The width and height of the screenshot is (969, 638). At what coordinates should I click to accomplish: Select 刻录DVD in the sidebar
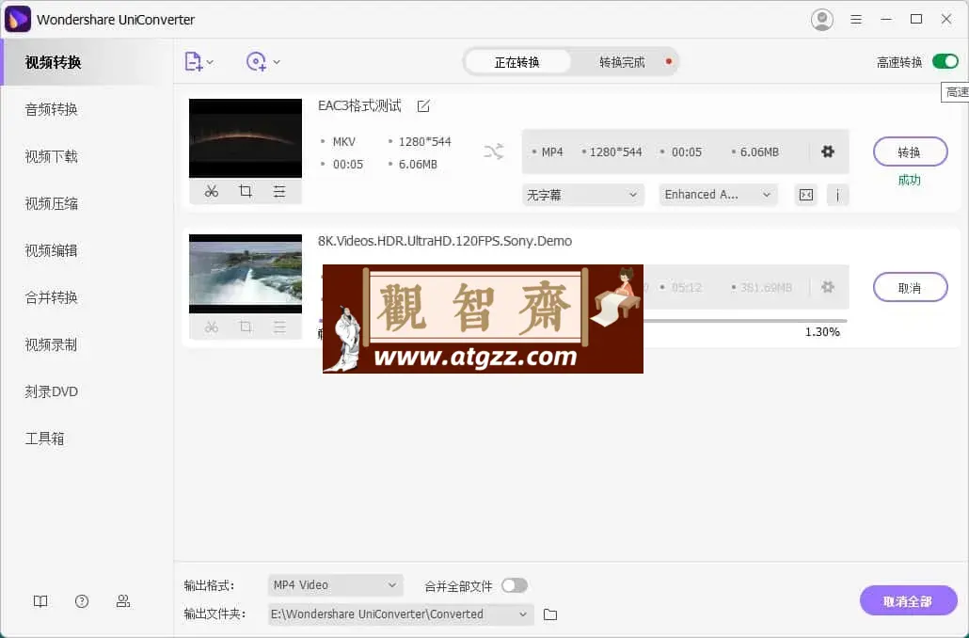tap(52, 391)
